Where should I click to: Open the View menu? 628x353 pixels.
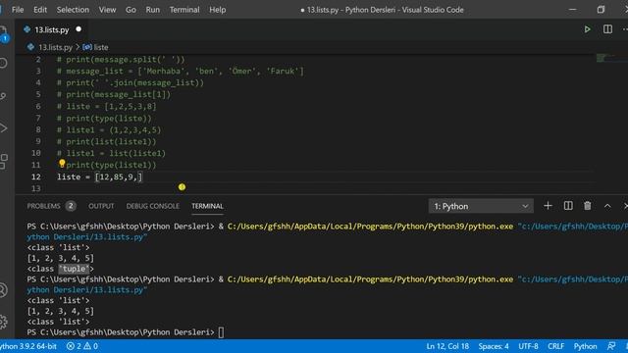point(107,10)
